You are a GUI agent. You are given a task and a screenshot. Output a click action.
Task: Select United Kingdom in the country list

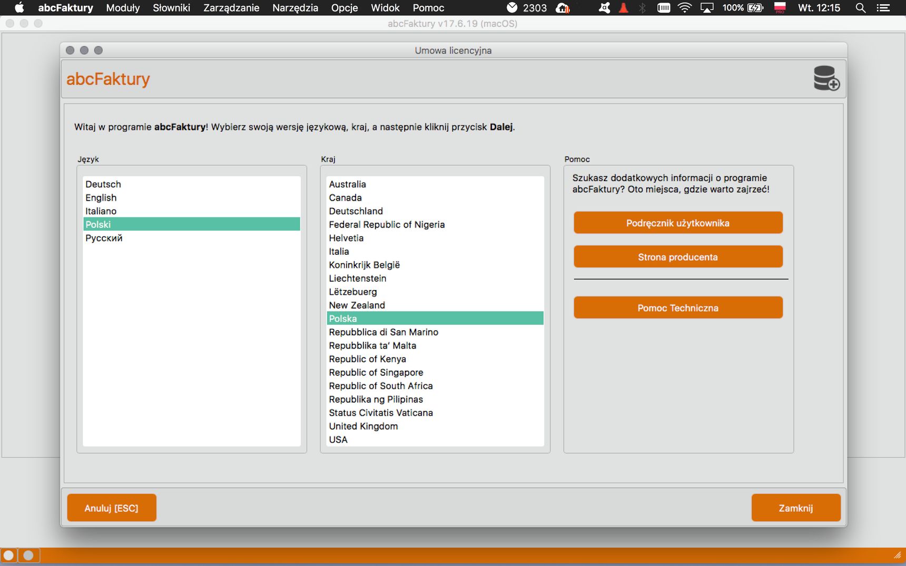coord(435,426)
